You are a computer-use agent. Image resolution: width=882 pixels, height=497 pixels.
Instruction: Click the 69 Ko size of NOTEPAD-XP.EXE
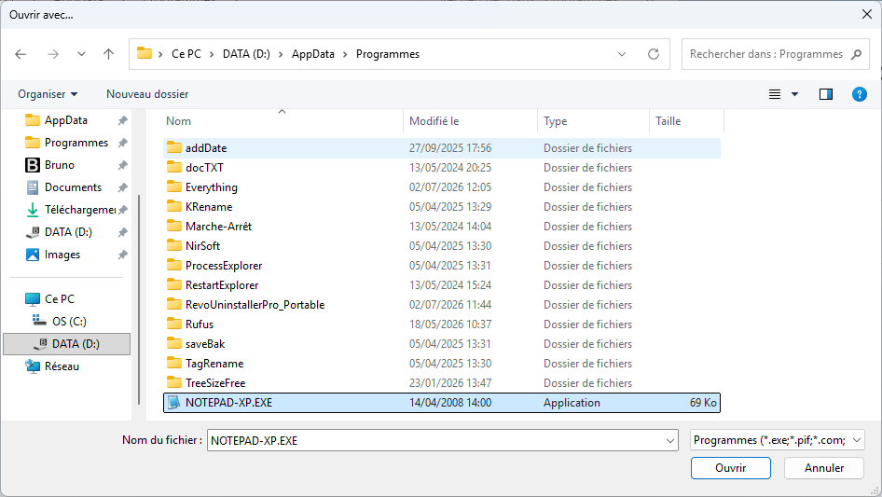pyautogui.click(x=703, y=403)
